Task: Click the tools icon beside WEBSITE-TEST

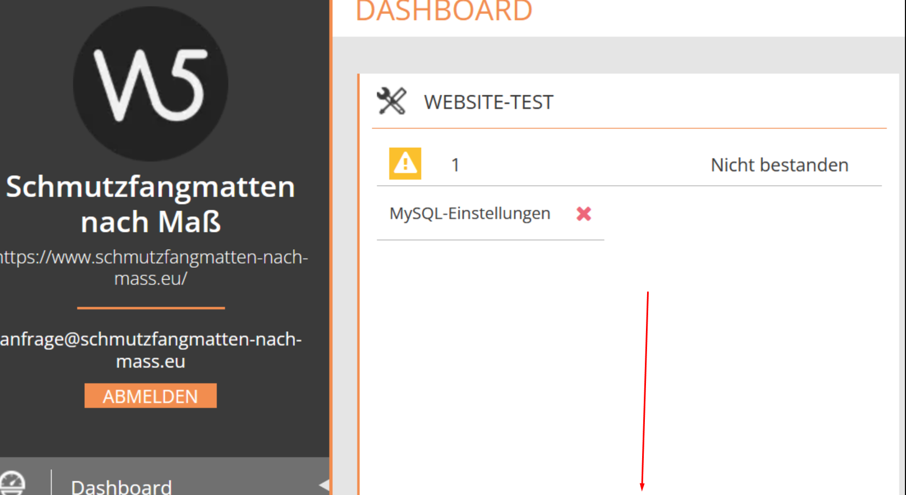Action: point(391,101)
